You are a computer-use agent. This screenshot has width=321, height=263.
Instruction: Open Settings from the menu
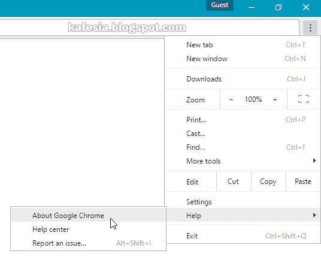point(243,202)
